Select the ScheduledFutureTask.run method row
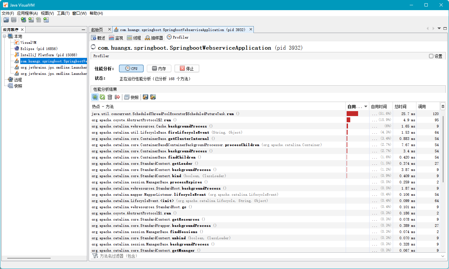449x269 pixels. coord(265,114)
